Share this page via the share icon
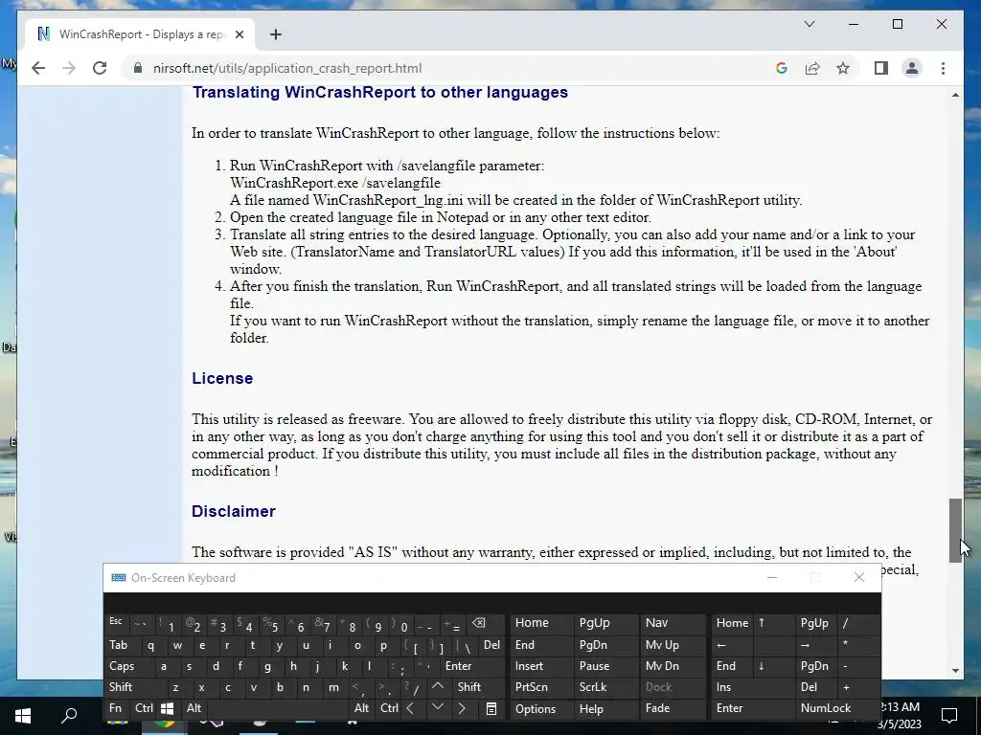This screenshot has width=981, height=735. click(812, 68)
